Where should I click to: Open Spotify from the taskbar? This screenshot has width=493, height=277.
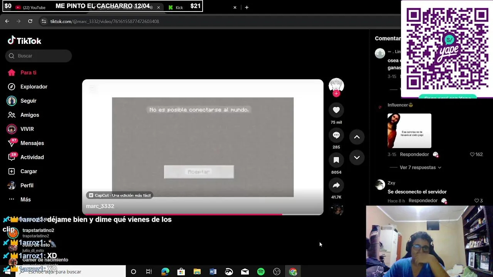(261, 272)
